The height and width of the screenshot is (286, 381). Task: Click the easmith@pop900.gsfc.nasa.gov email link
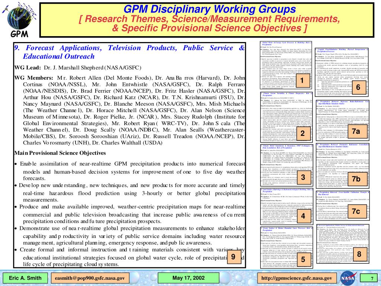click(x=90, y=278)
